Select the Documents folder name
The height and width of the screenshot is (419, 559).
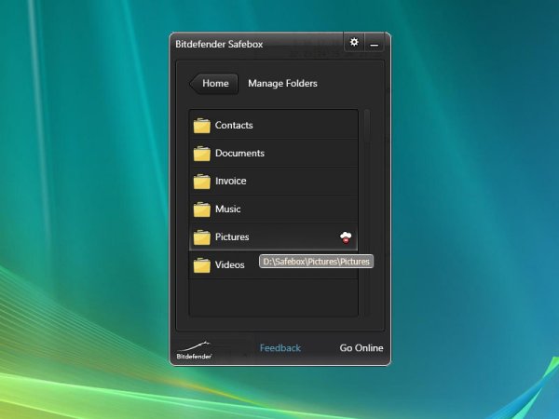(240, 154)
